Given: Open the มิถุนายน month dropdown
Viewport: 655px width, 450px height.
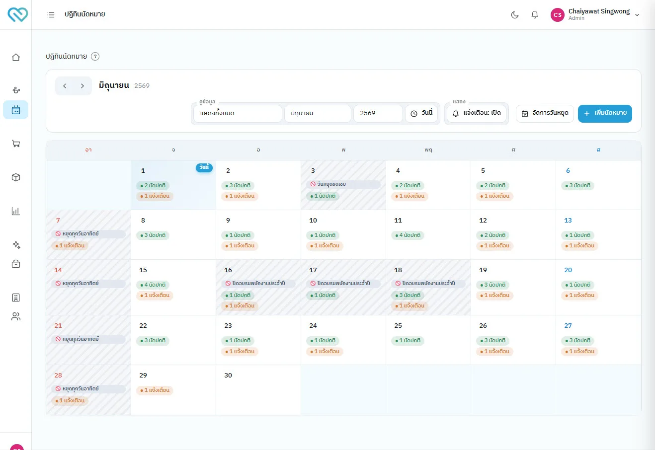Looking at the screenshot, I should [x=318, y=113].
